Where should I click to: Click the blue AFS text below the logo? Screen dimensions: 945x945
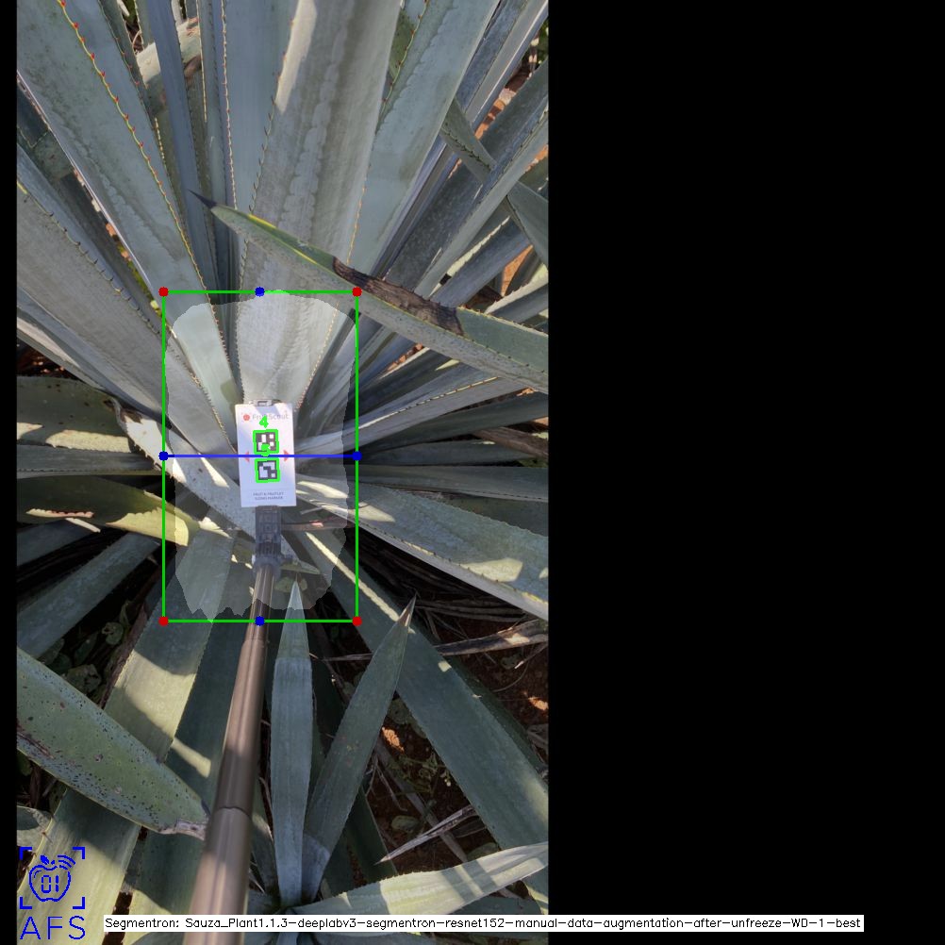pos(53,927)
